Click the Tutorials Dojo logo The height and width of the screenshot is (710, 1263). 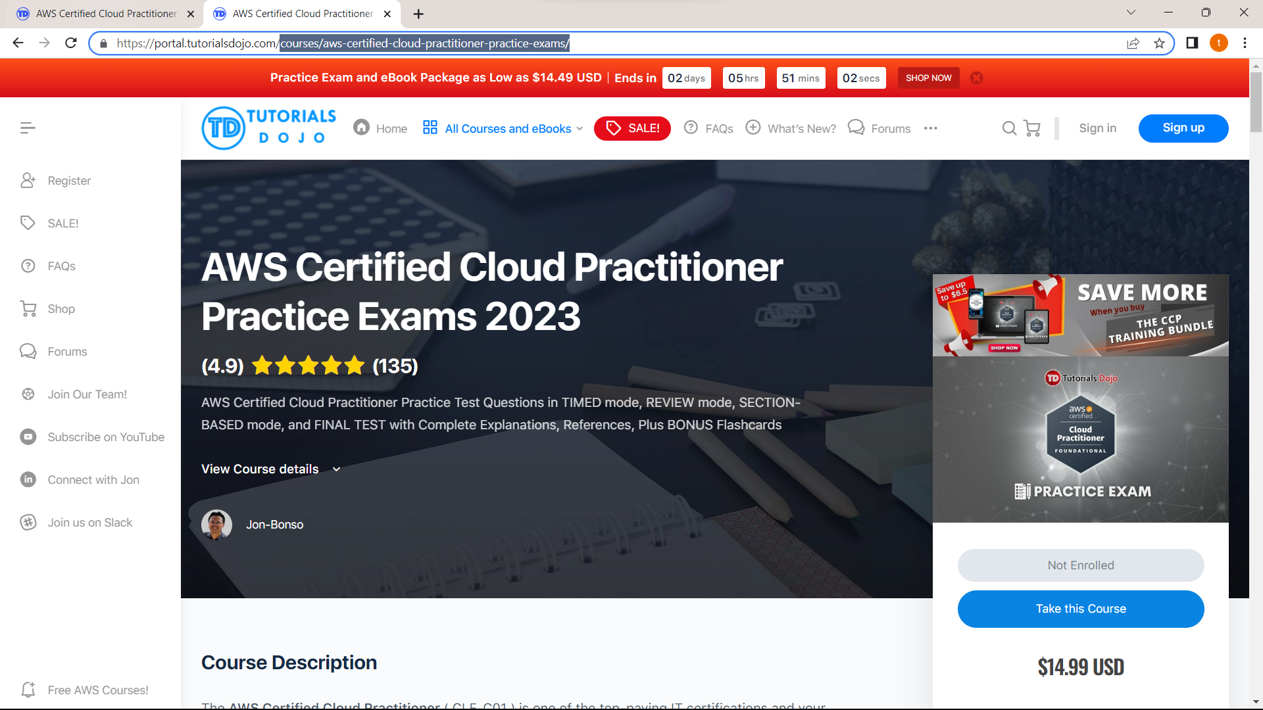click(268, 128)
